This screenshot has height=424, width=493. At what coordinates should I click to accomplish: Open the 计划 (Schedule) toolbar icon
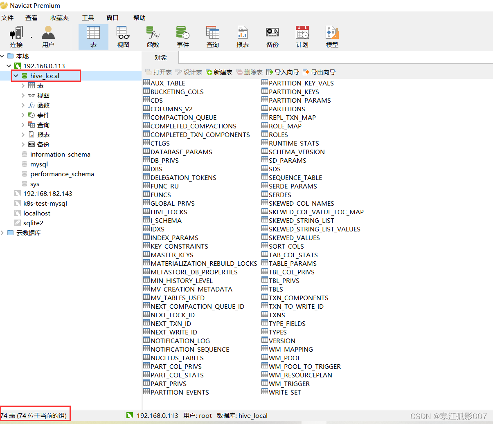(302, 37)
